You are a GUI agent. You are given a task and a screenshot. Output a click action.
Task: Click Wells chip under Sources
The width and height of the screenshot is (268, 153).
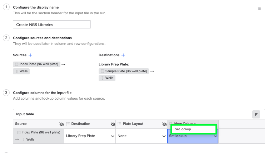21,71
